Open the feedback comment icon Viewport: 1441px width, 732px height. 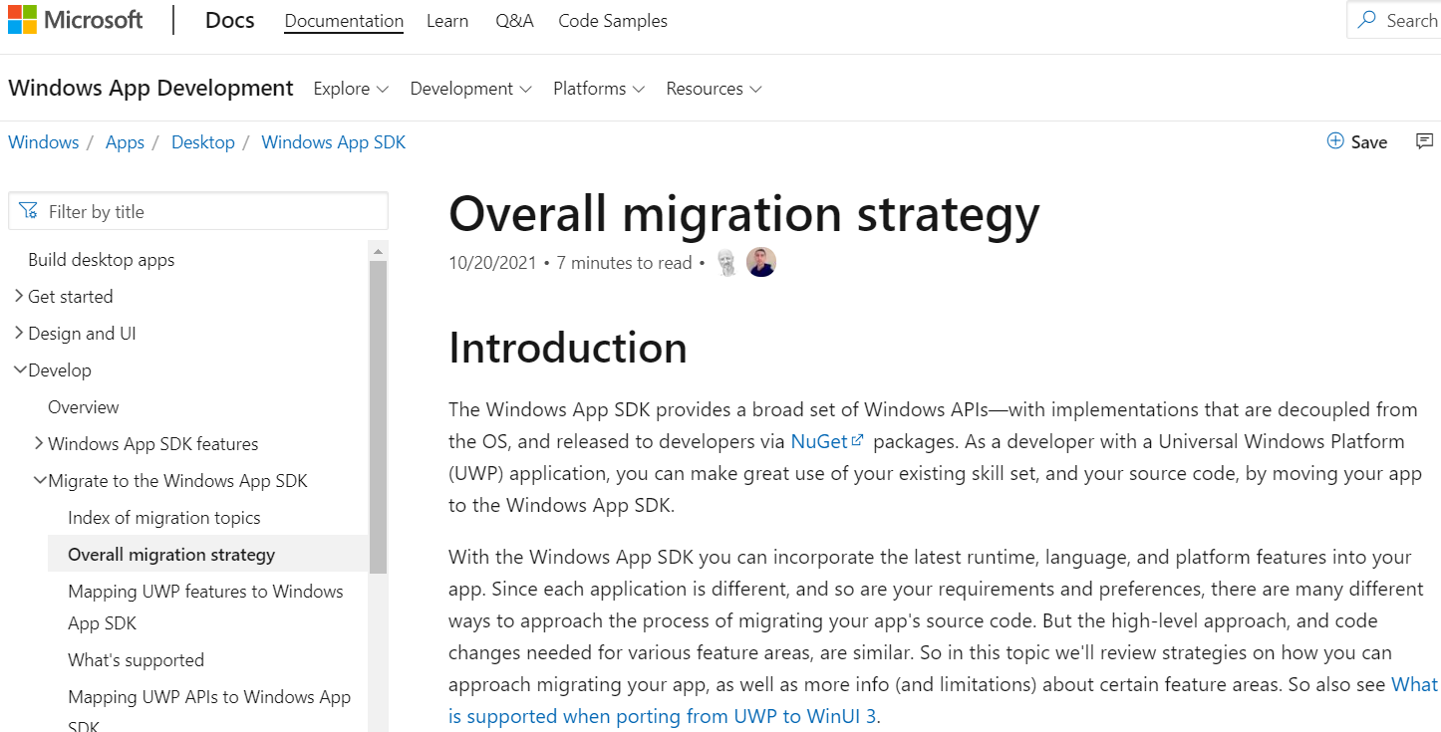pos(1425,141)
